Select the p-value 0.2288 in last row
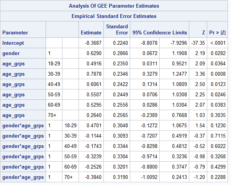This screenshot has width=231, height=185. pos(218,177)
